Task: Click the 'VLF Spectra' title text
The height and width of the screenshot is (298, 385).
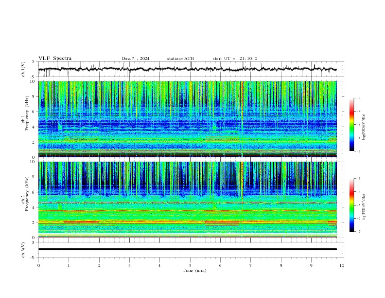Action: point(55,58)
